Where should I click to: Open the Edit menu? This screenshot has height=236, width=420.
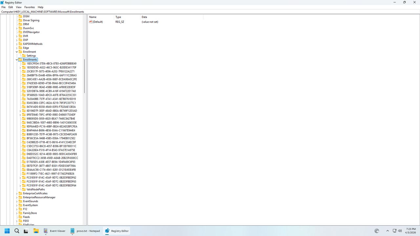point(11,7)
